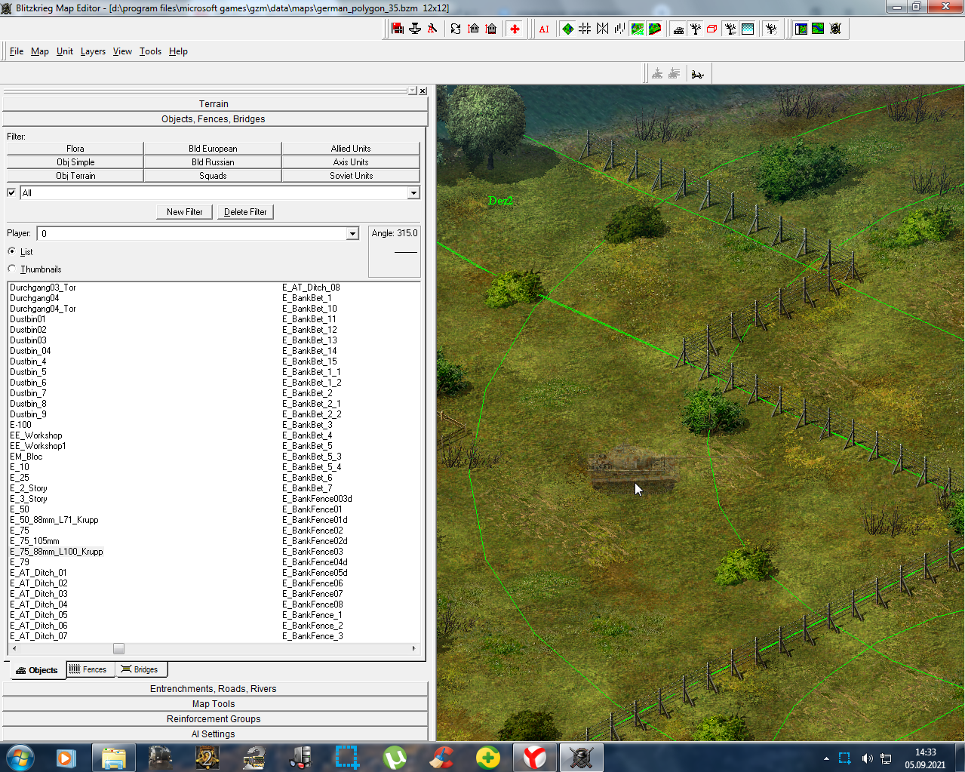Screen dimensions: 965x772
Task: Click the tree with shadow toolbar icon
Action: coord(730,29)
